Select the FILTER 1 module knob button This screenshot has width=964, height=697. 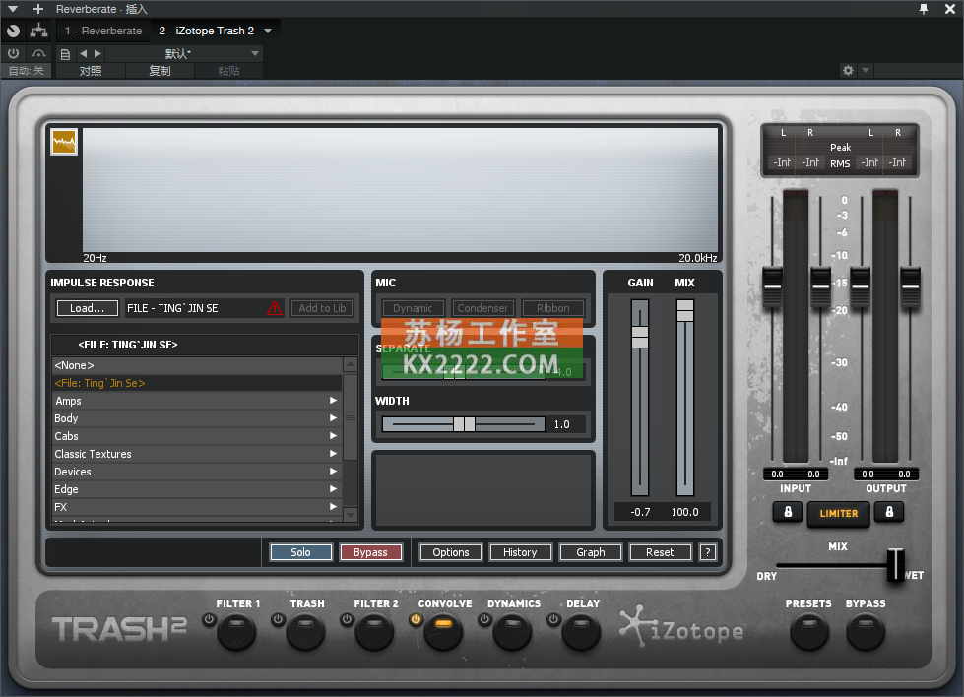tap(236, 633)
